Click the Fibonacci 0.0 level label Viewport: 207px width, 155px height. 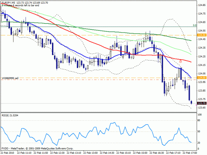click(195, 25)
